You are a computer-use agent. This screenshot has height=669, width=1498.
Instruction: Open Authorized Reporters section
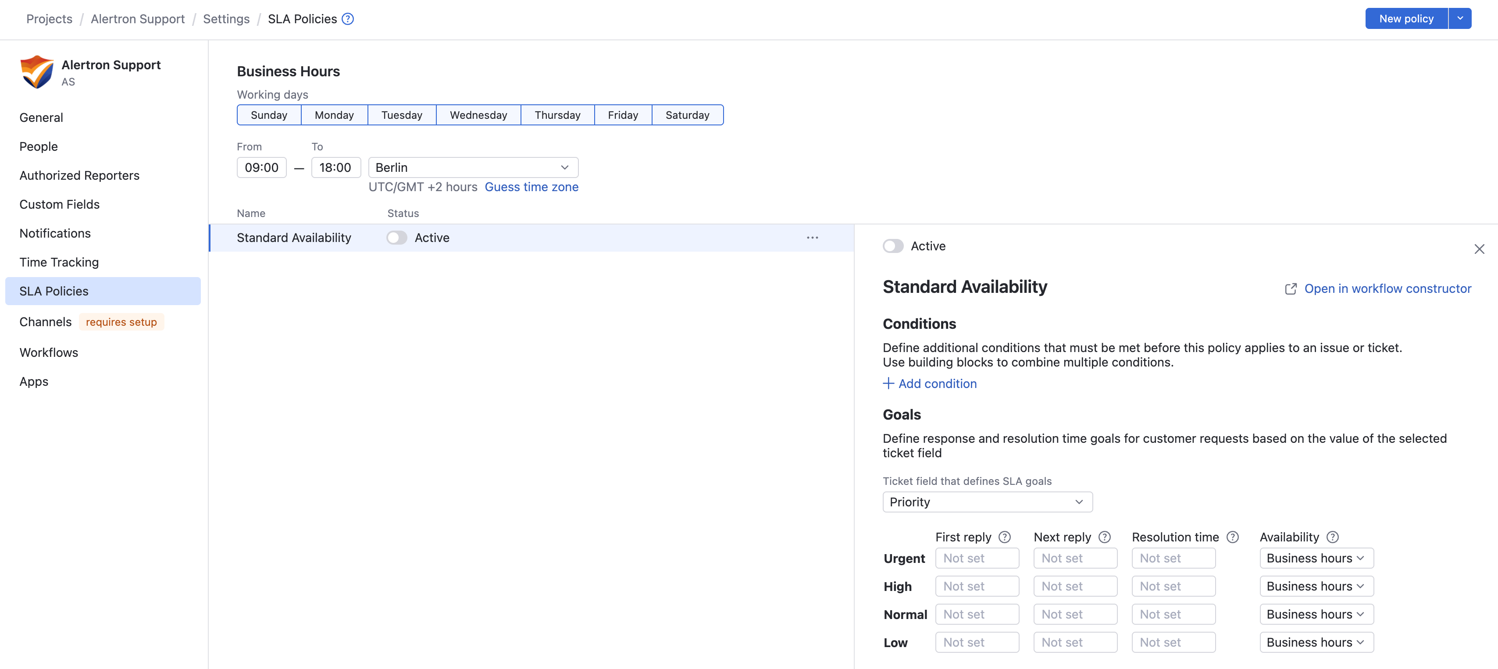coord(79,175)
